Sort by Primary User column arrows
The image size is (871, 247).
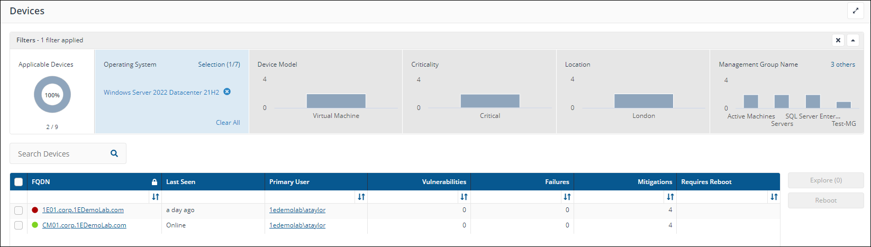click(361, 197)
